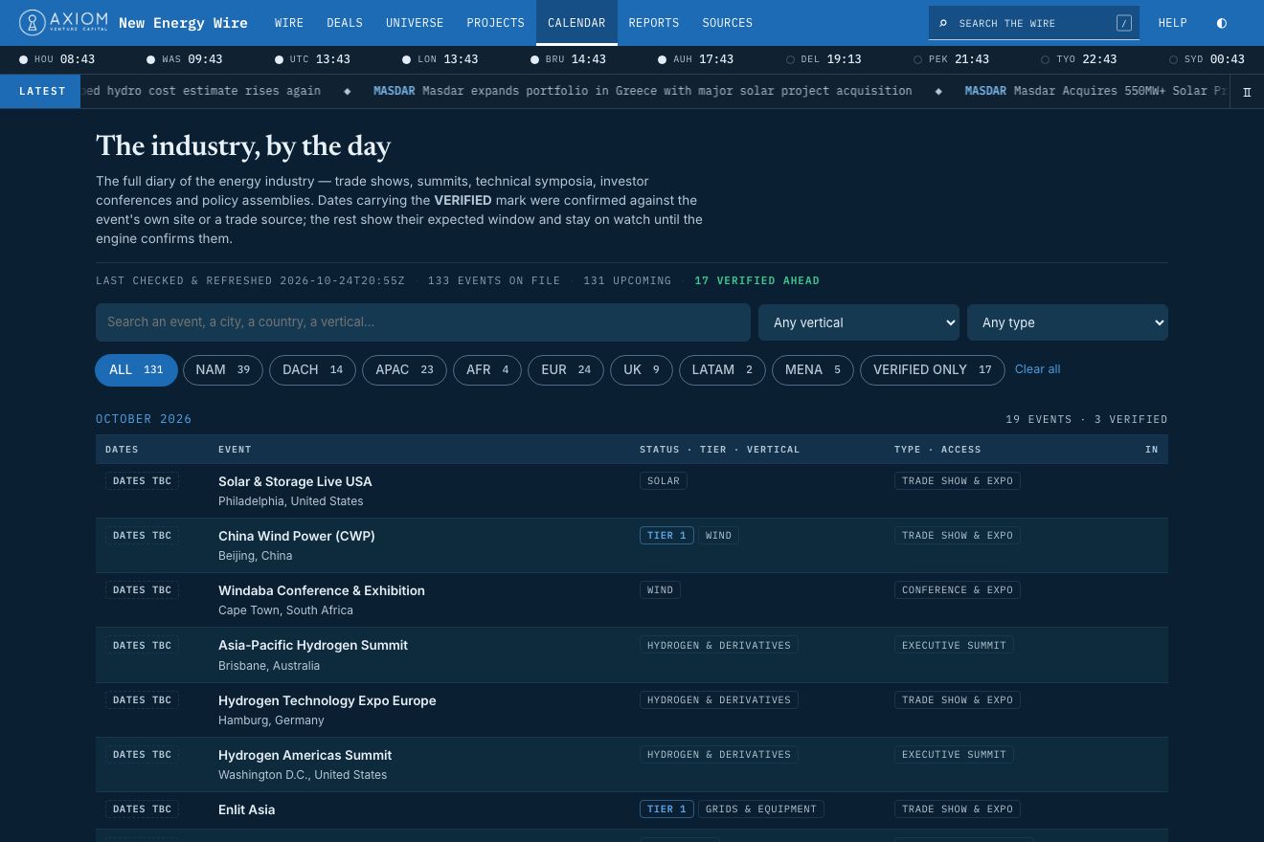Click the TIER 1 tag on China Wind Power
This screenshot has width=1264, height=842.
point(666,536)
